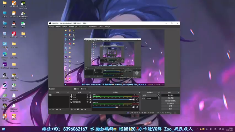The image size is (235, 132).
Task: Open OBS Studio desktop shortcut
Action: tap(4, 76)
